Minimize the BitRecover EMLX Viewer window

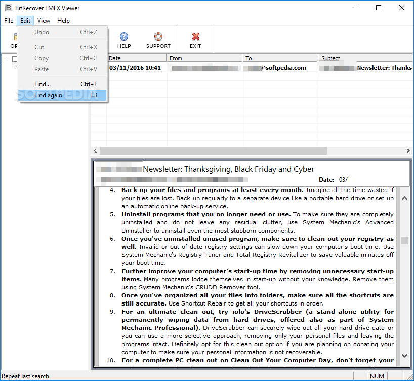pos(356,8)
